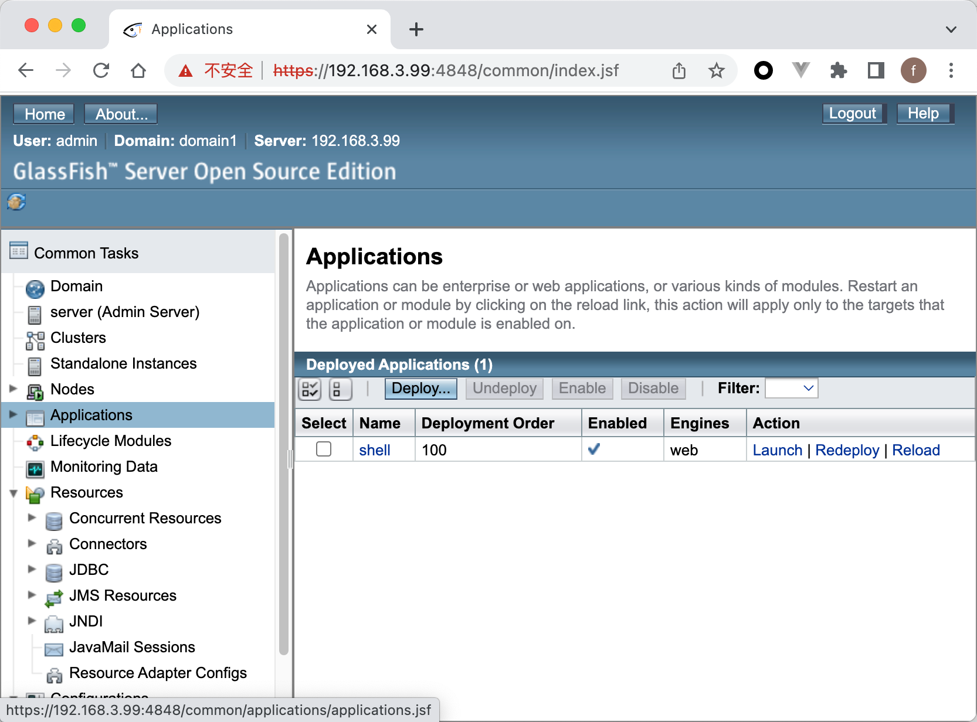The height and width of the screenshot is (722, 977).
Task: Collapse the Resources tree node
Action: [x=13, y=493]
